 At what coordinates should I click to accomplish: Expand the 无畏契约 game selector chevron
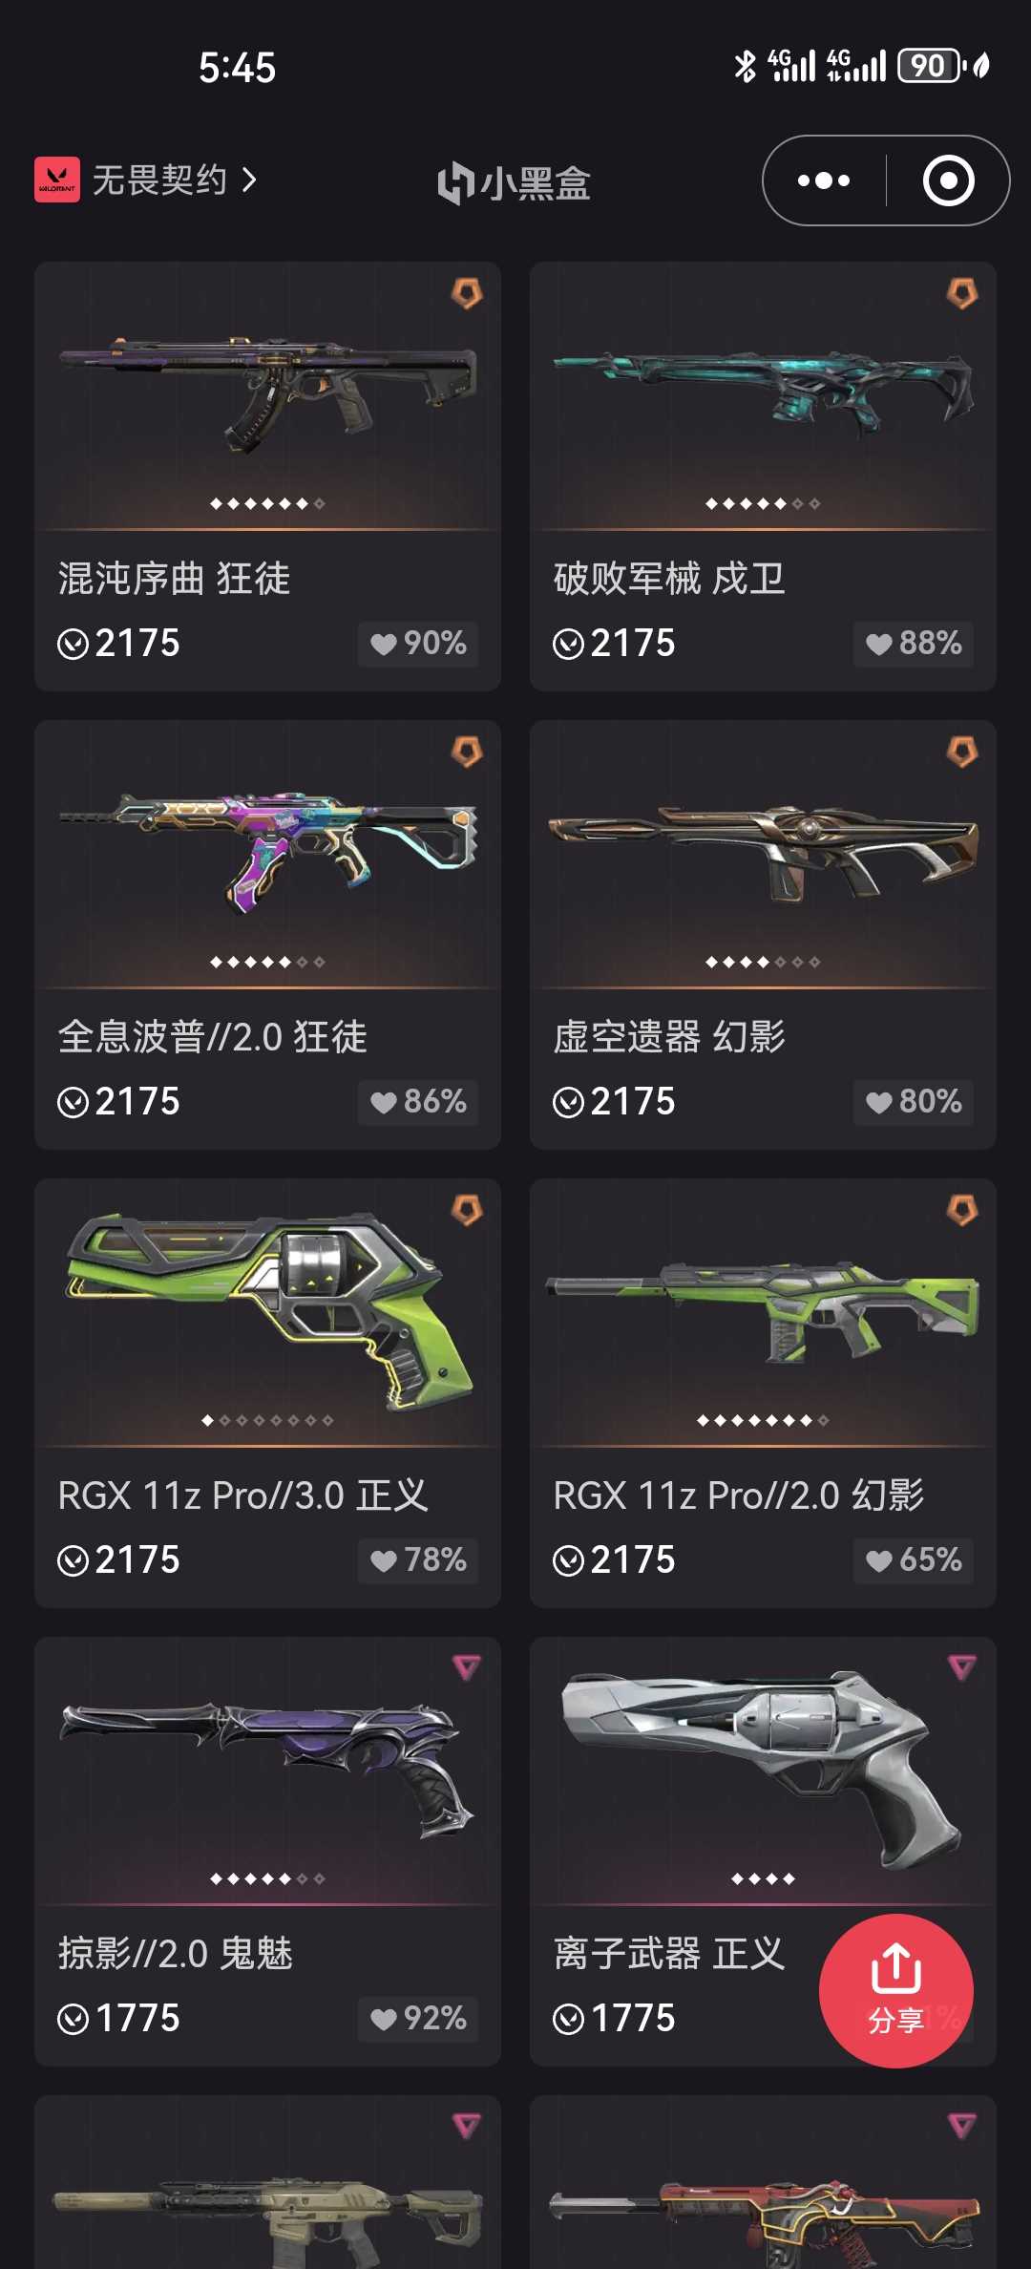248,180
